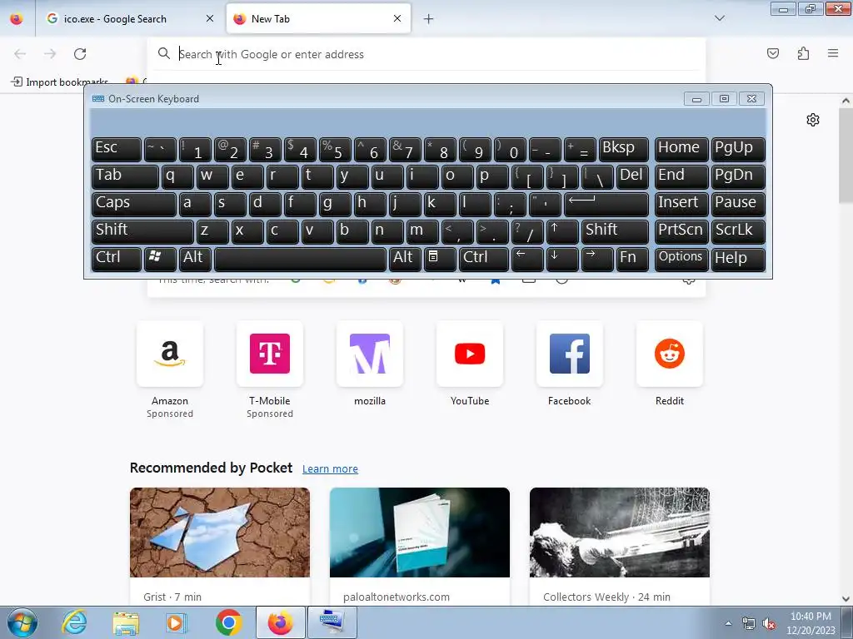
Task: Close the ico.exe Google Search tab
Action: click(x=210, y=18)
